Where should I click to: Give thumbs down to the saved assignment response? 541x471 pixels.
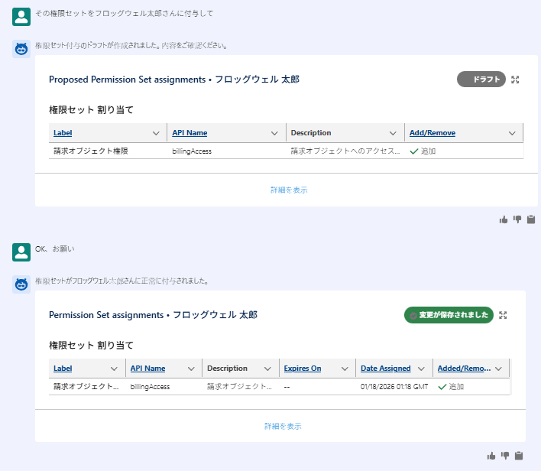pyautogui.click(x=505, y=456)
